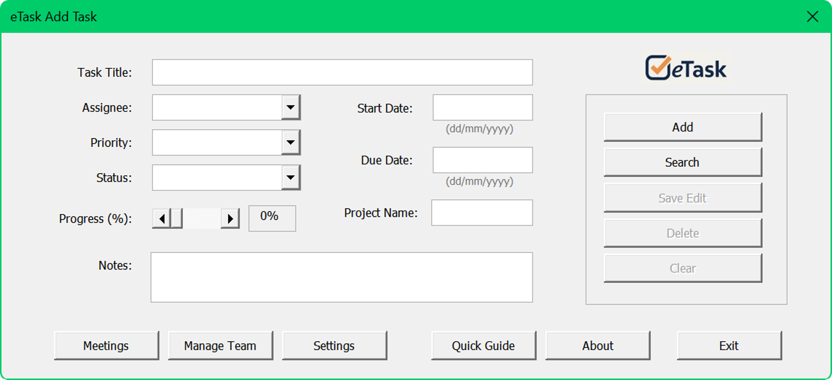832x380 pixels.
Task: Click the left arrow on the Progress scrollbar
Action: pos(161,218)
